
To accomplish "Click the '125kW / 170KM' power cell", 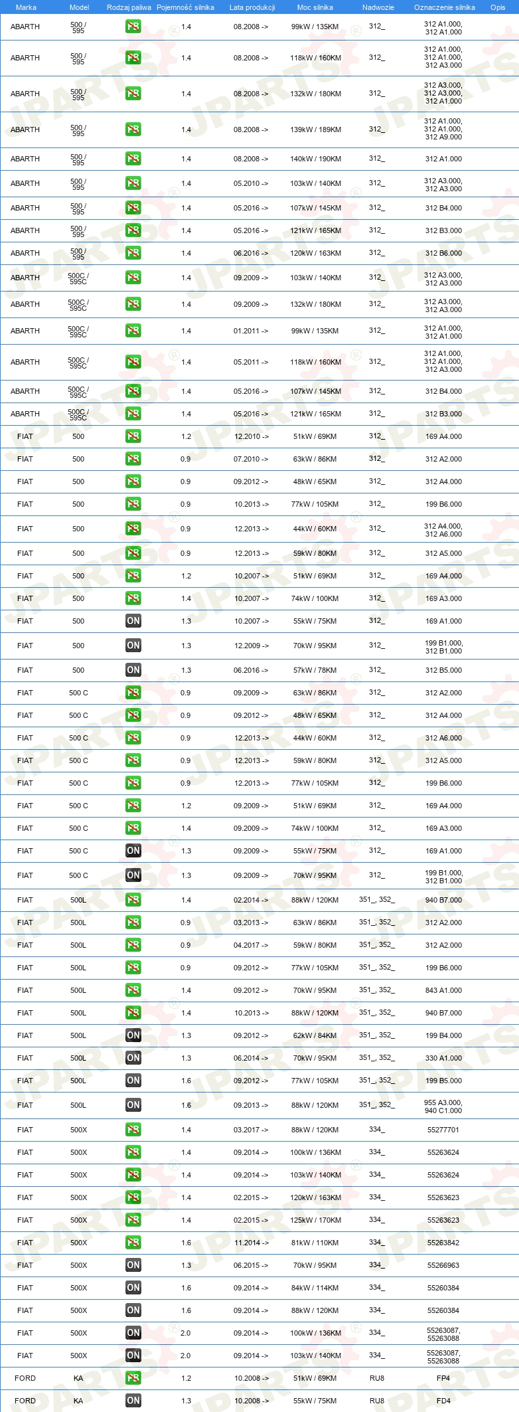I will tap(315, 1220).
